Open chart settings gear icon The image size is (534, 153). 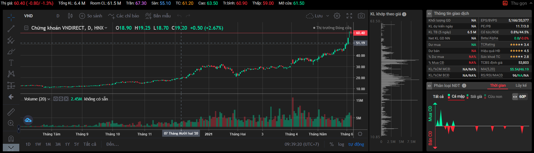coord(337,16)
